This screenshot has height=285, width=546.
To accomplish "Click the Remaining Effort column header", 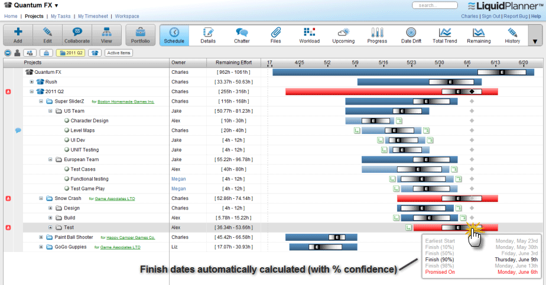I will point(233,63).
